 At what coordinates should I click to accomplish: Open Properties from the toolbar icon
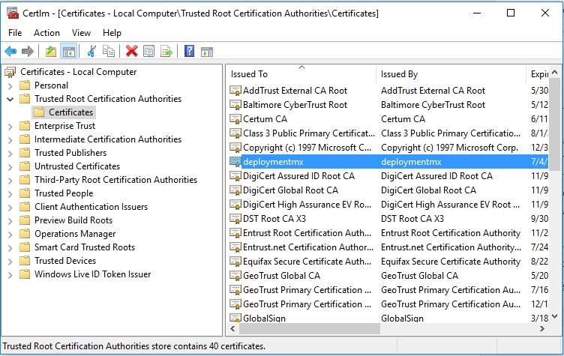[148, 51]
